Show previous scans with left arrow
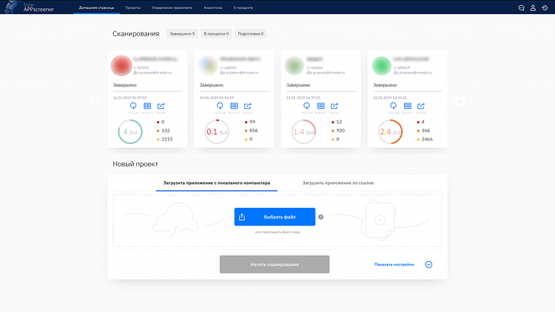Screen dimensions: 555x312 point(95,101)
